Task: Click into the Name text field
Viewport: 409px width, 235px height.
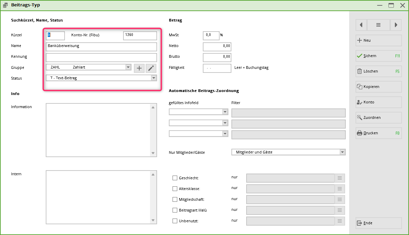Action: (101, 47)
